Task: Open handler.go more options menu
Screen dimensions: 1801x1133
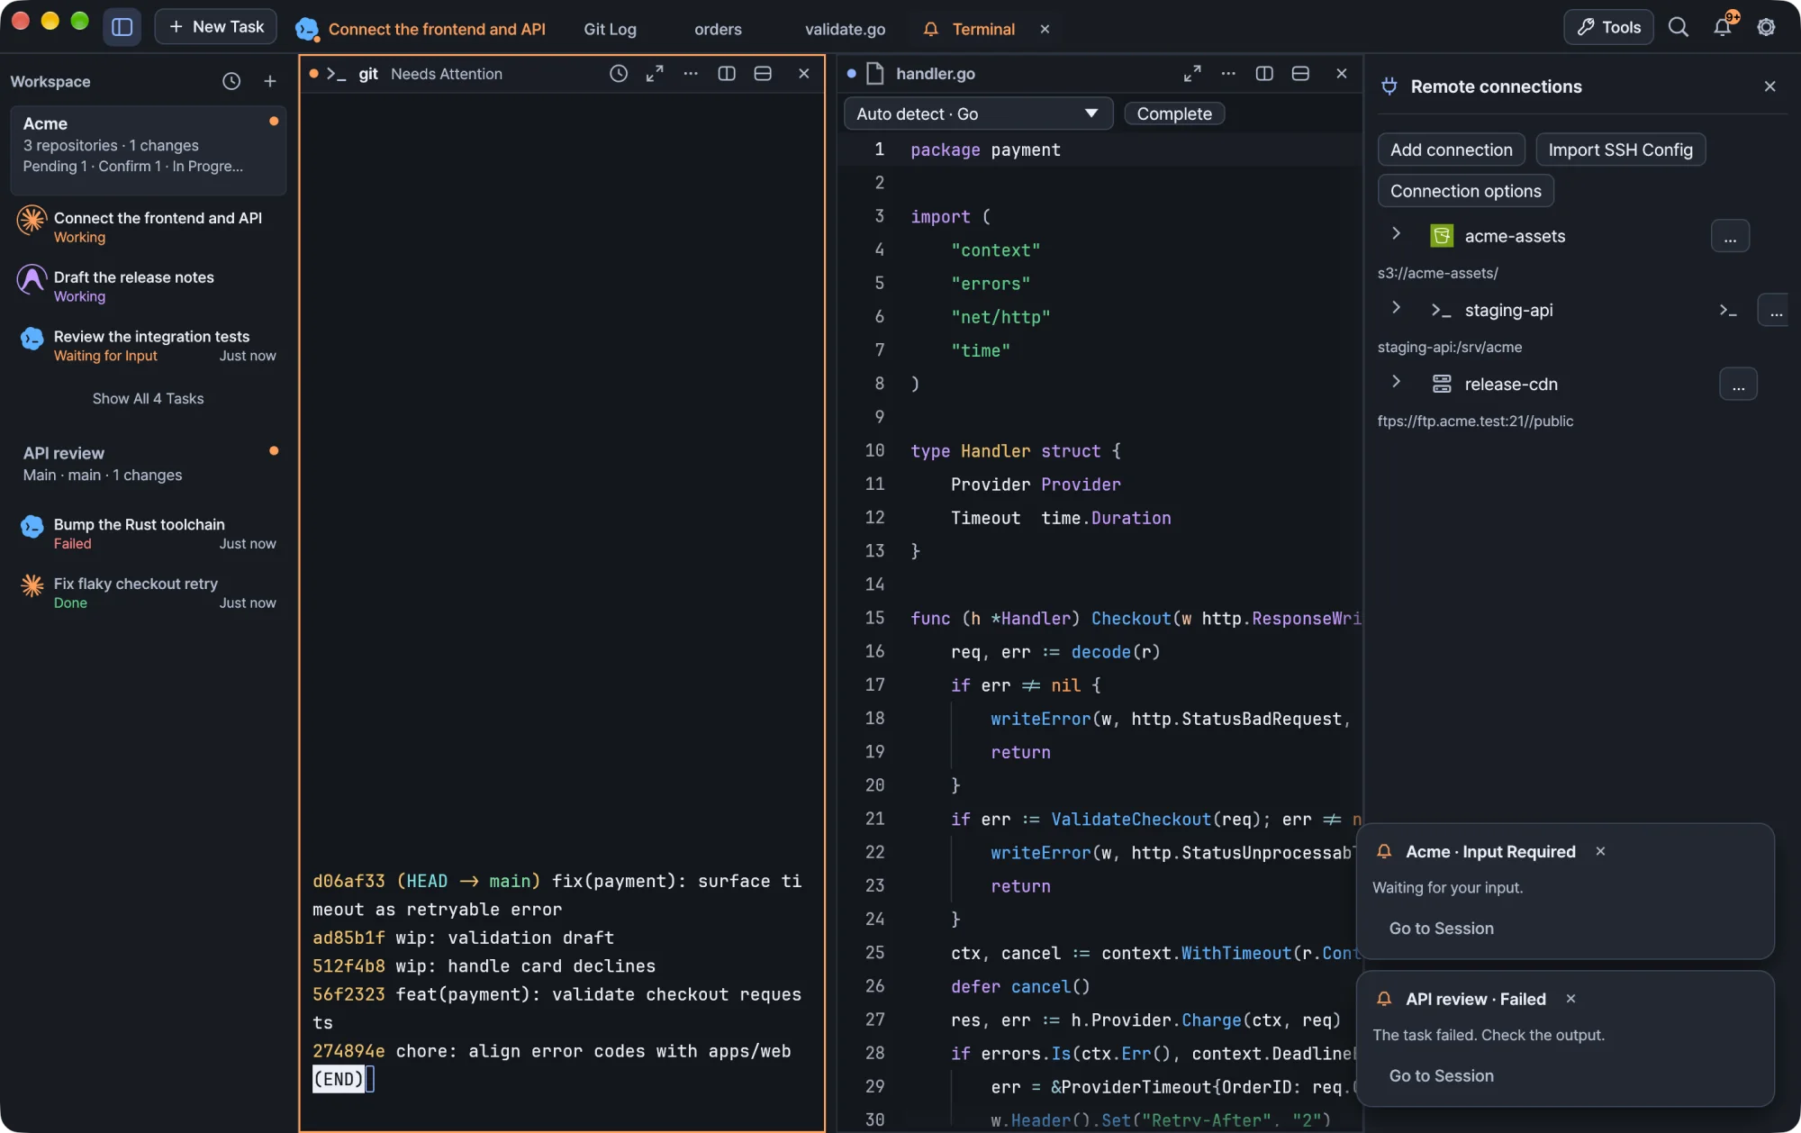Action: (x=1228, y=74)
